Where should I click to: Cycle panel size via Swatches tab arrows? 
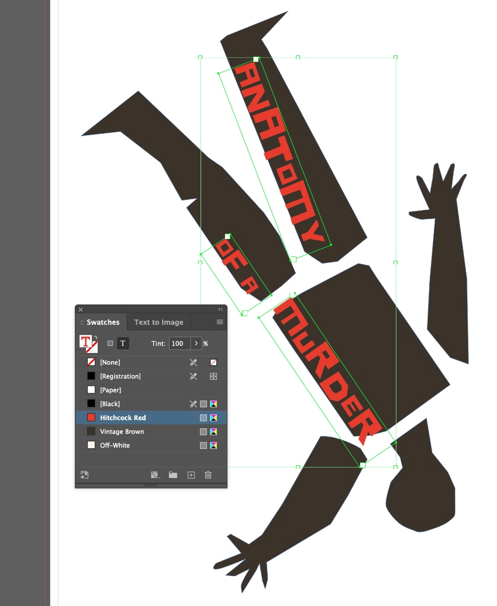[x=82, y=323]
